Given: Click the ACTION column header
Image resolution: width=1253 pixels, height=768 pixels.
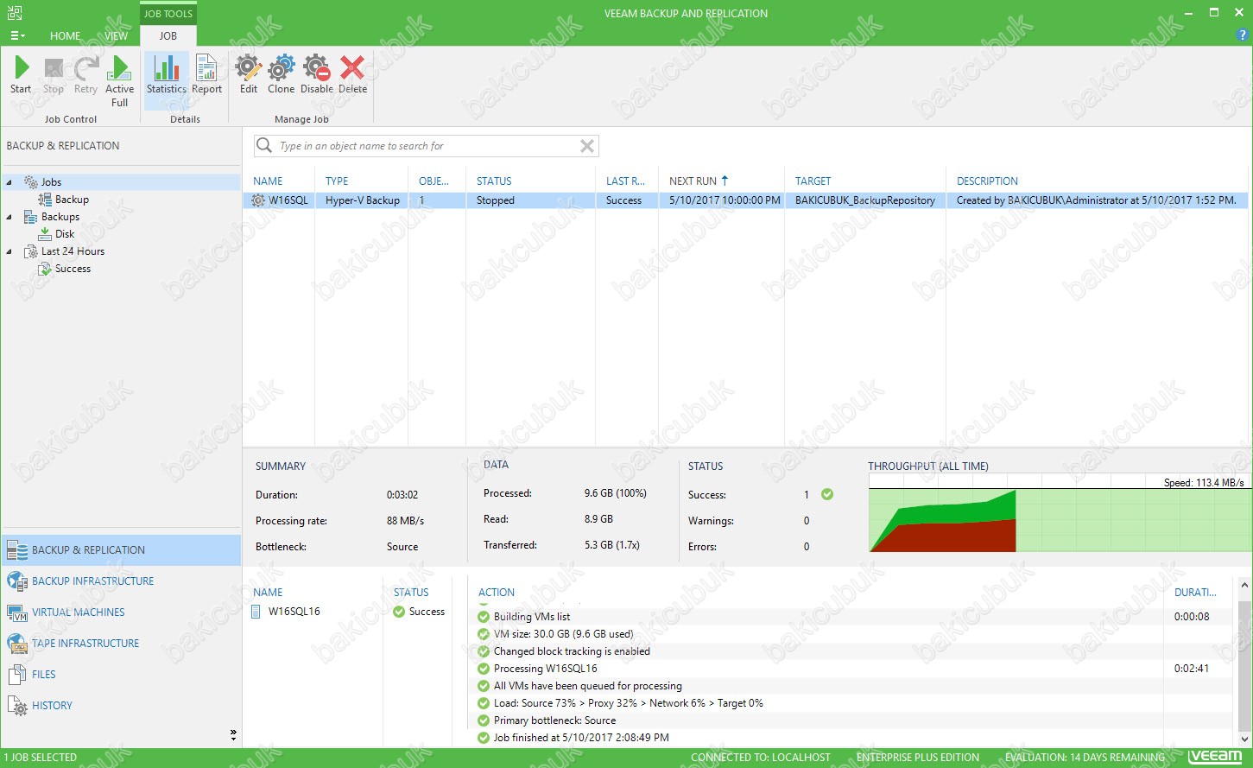Looking at the screenshot, I should tap(497, 593).
